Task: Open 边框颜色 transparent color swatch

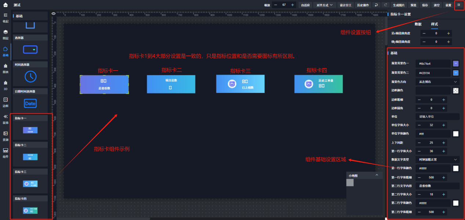Action: (x=456, y=91)
